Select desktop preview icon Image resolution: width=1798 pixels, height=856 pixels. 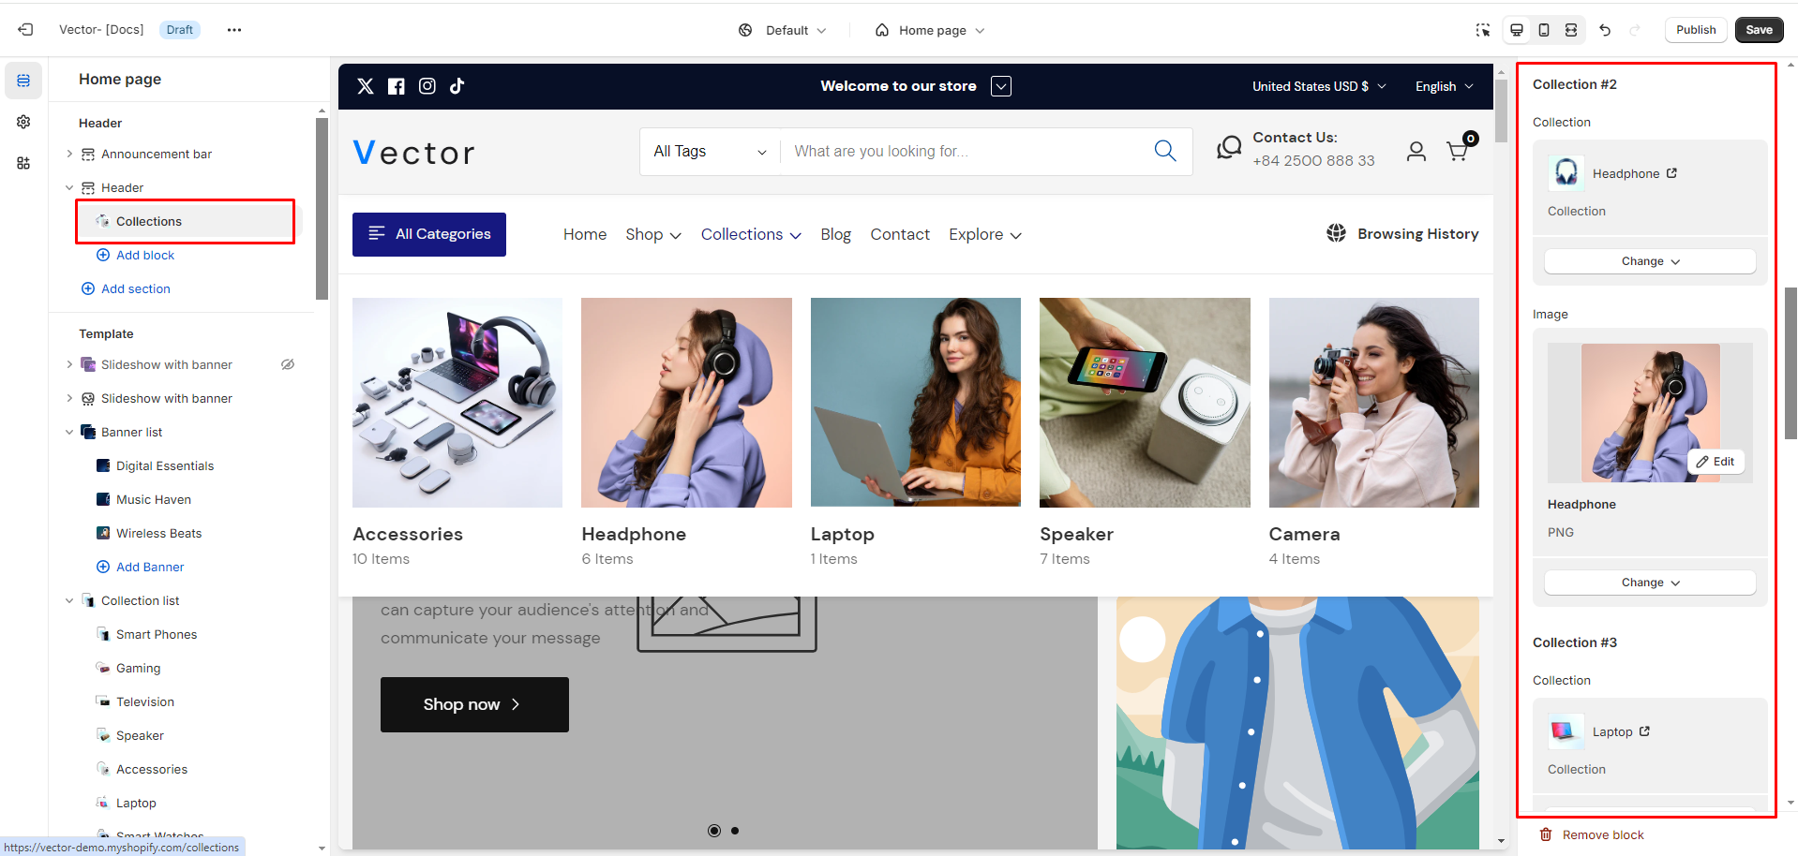1516,30
